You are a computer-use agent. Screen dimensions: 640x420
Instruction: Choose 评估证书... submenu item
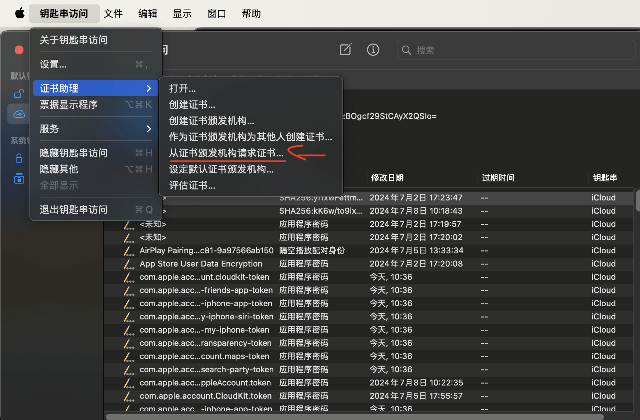coord(251,185)
